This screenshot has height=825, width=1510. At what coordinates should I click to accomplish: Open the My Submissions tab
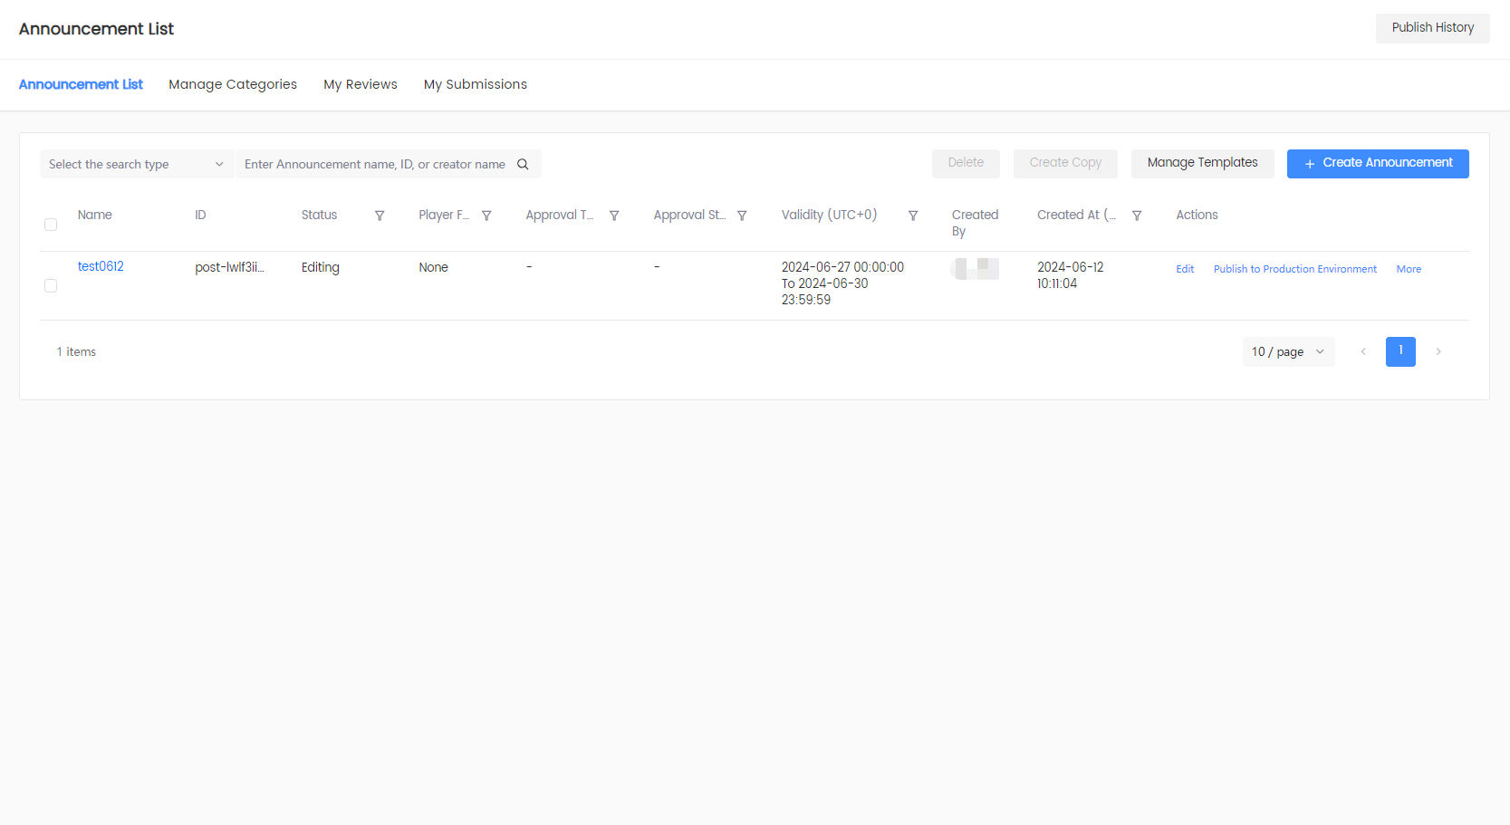[x=476, y=84]
